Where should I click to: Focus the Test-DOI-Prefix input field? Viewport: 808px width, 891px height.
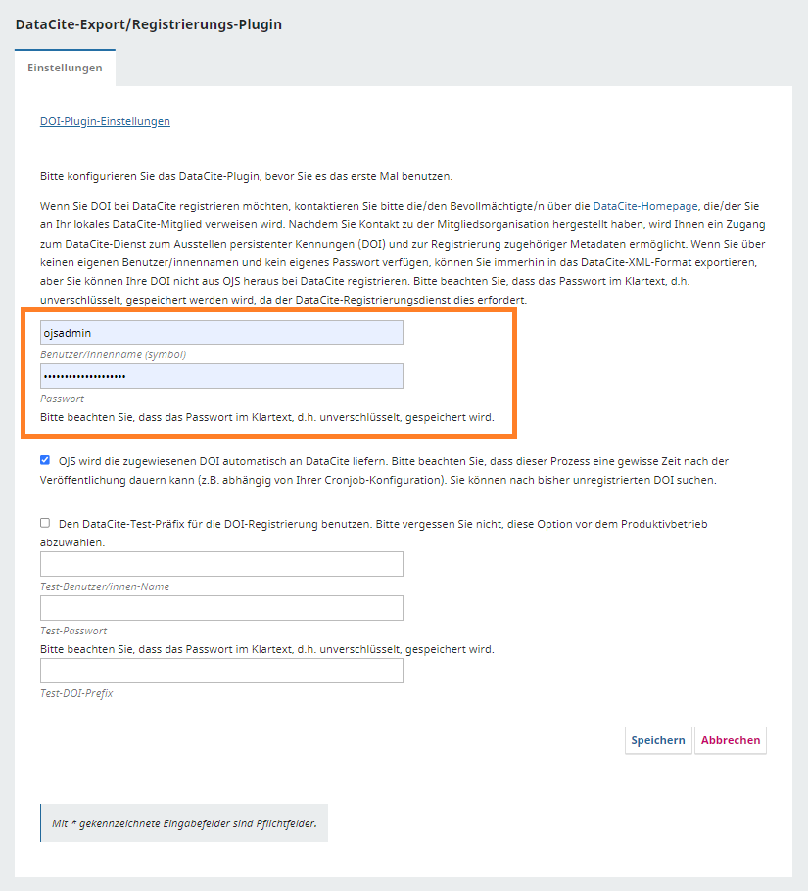pos(221,671)
